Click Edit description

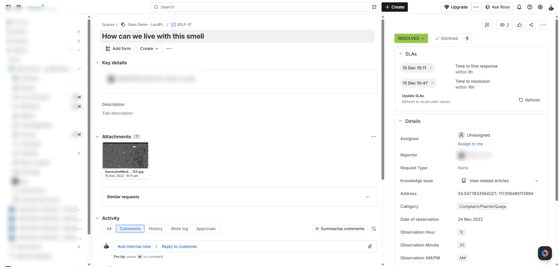pyautogui.click(x=118, y=113)
